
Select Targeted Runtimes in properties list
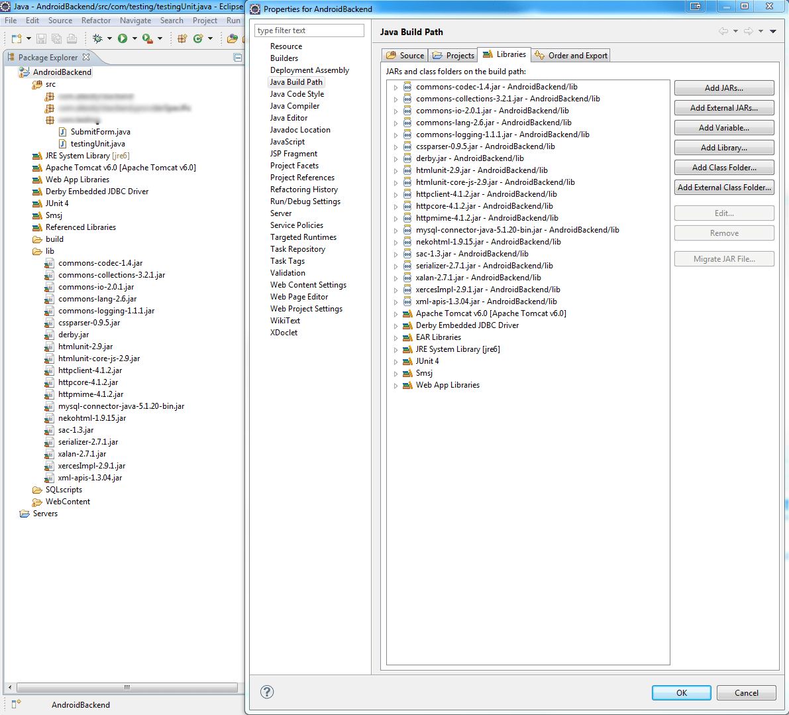[x=303, y=237]
